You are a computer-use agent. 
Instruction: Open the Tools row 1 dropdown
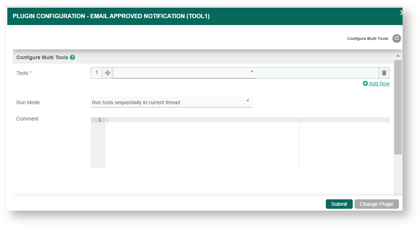[185, 73]
